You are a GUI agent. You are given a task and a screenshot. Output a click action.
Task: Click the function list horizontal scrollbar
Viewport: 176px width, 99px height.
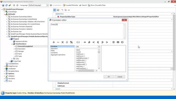tap(87, 71)
